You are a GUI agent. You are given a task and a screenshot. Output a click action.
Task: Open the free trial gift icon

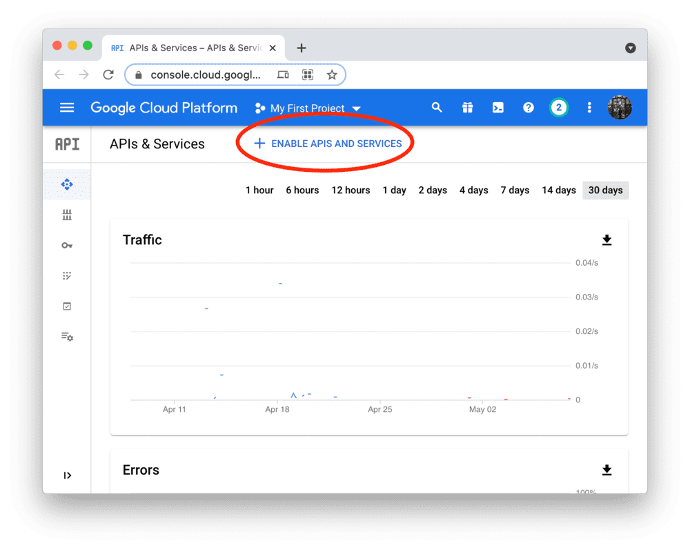tap(468, 108)
